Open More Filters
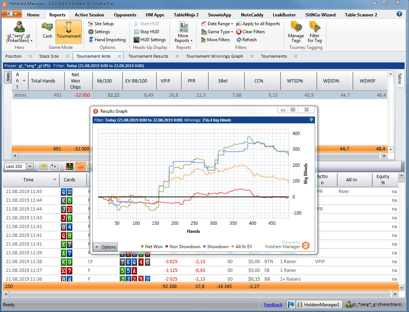 215,40
